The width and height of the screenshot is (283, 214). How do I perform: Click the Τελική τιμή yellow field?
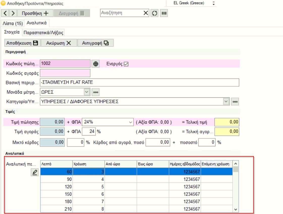coord(227,122)
